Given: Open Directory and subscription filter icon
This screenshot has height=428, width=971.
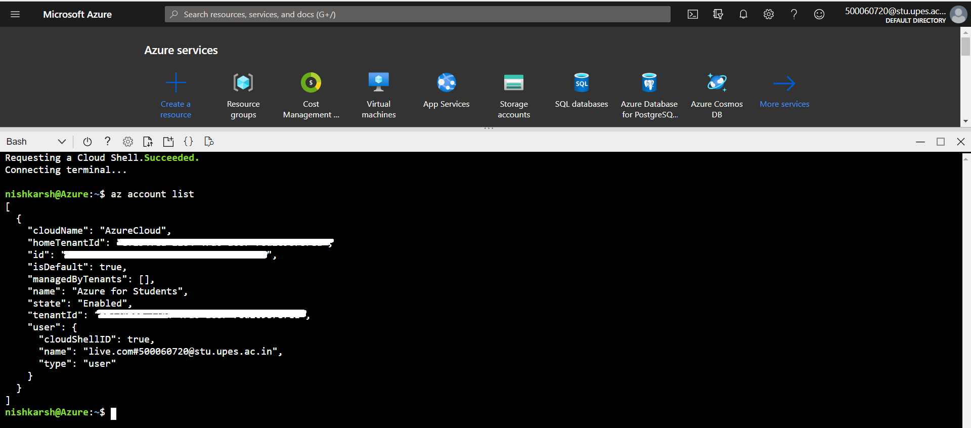Looking at the screenshot, I should click(718, 14).
